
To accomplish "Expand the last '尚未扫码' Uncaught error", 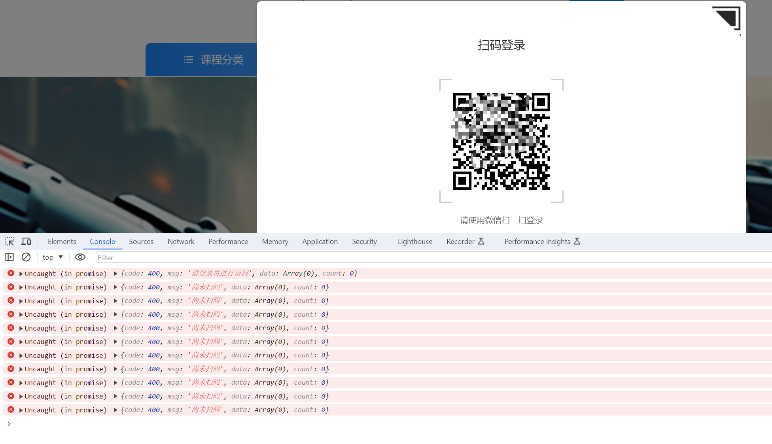I will coord(21,410).
